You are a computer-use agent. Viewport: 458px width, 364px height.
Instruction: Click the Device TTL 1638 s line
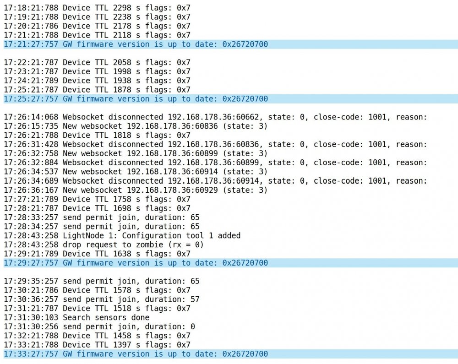coord(97,254)
